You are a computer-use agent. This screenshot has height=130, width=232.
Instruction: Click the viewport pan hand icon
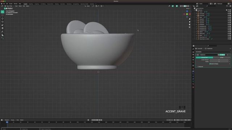click(190, 22)
